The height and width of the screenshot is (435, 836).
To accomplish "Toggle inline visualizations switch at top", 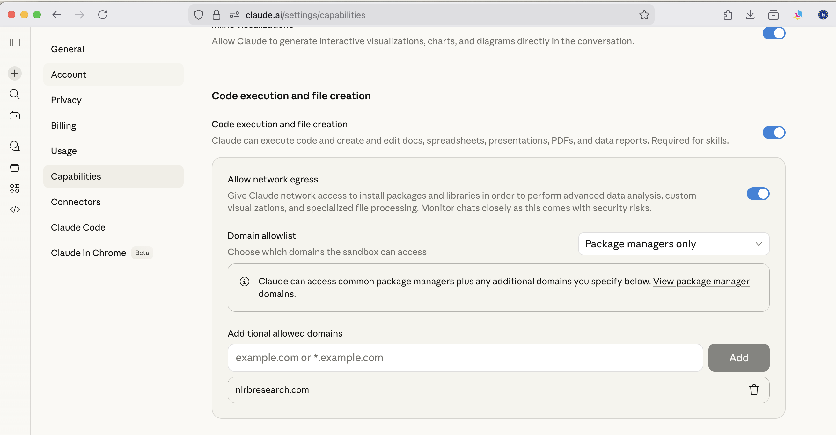I will (x=774, y=33).
